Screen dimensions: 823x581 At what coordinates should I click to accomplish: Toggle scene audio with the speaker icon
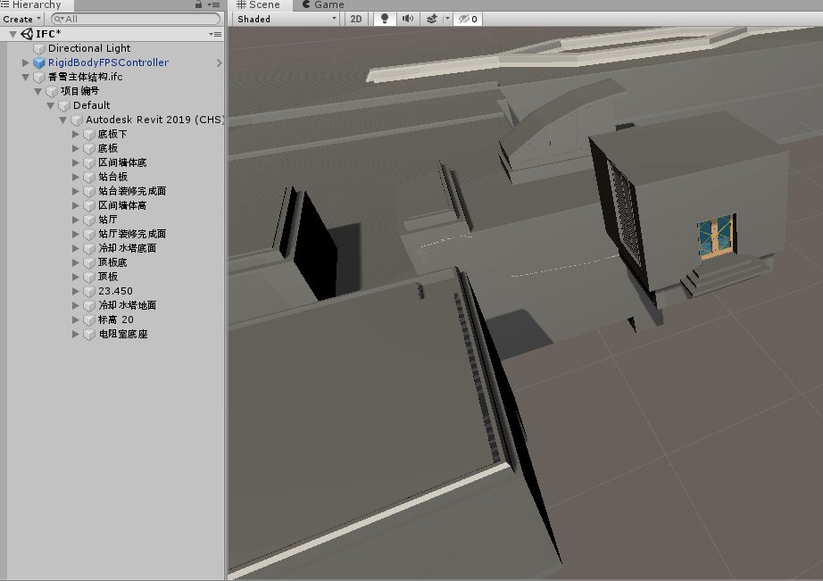407,18
